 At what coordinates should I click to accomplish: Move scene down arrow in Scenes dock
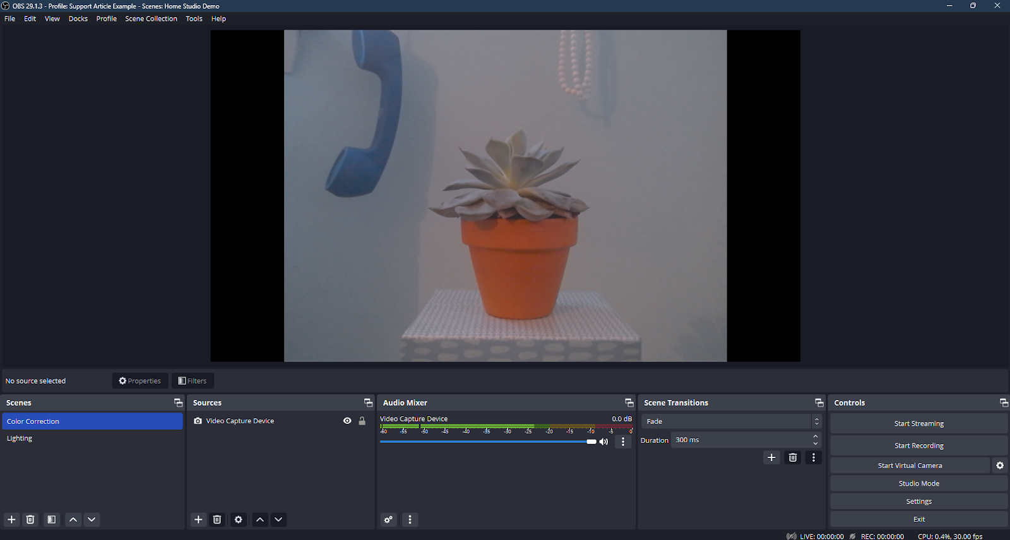click(x=92, y=520)
